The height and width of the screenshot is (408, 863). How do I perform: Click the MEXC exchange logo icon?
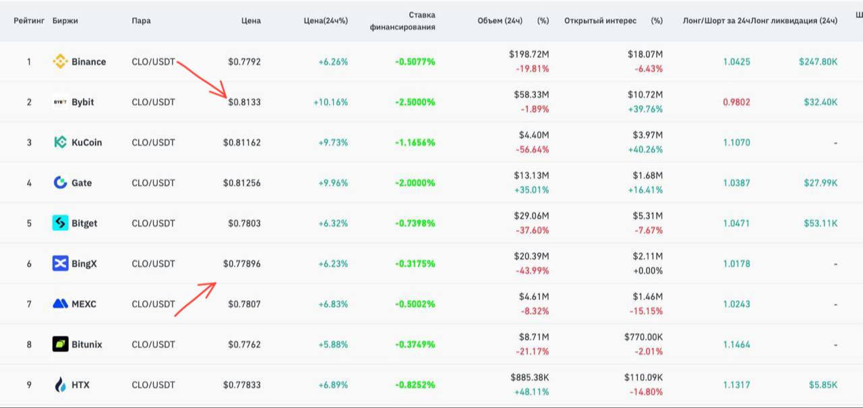click(x=60, y=304)
